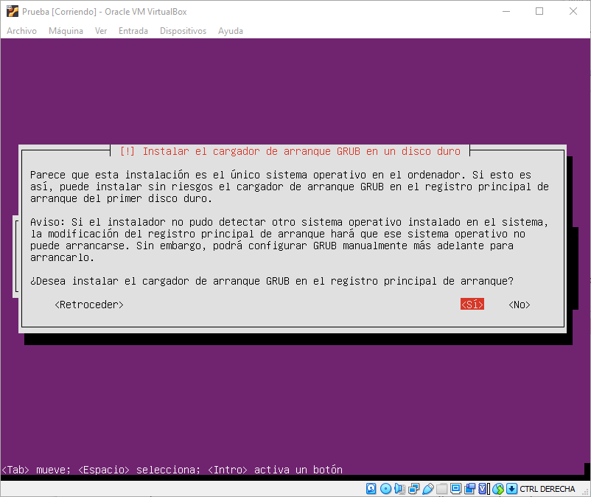Click the network adapters status icon
Screen dimensions: 591x497
(413, 489)
